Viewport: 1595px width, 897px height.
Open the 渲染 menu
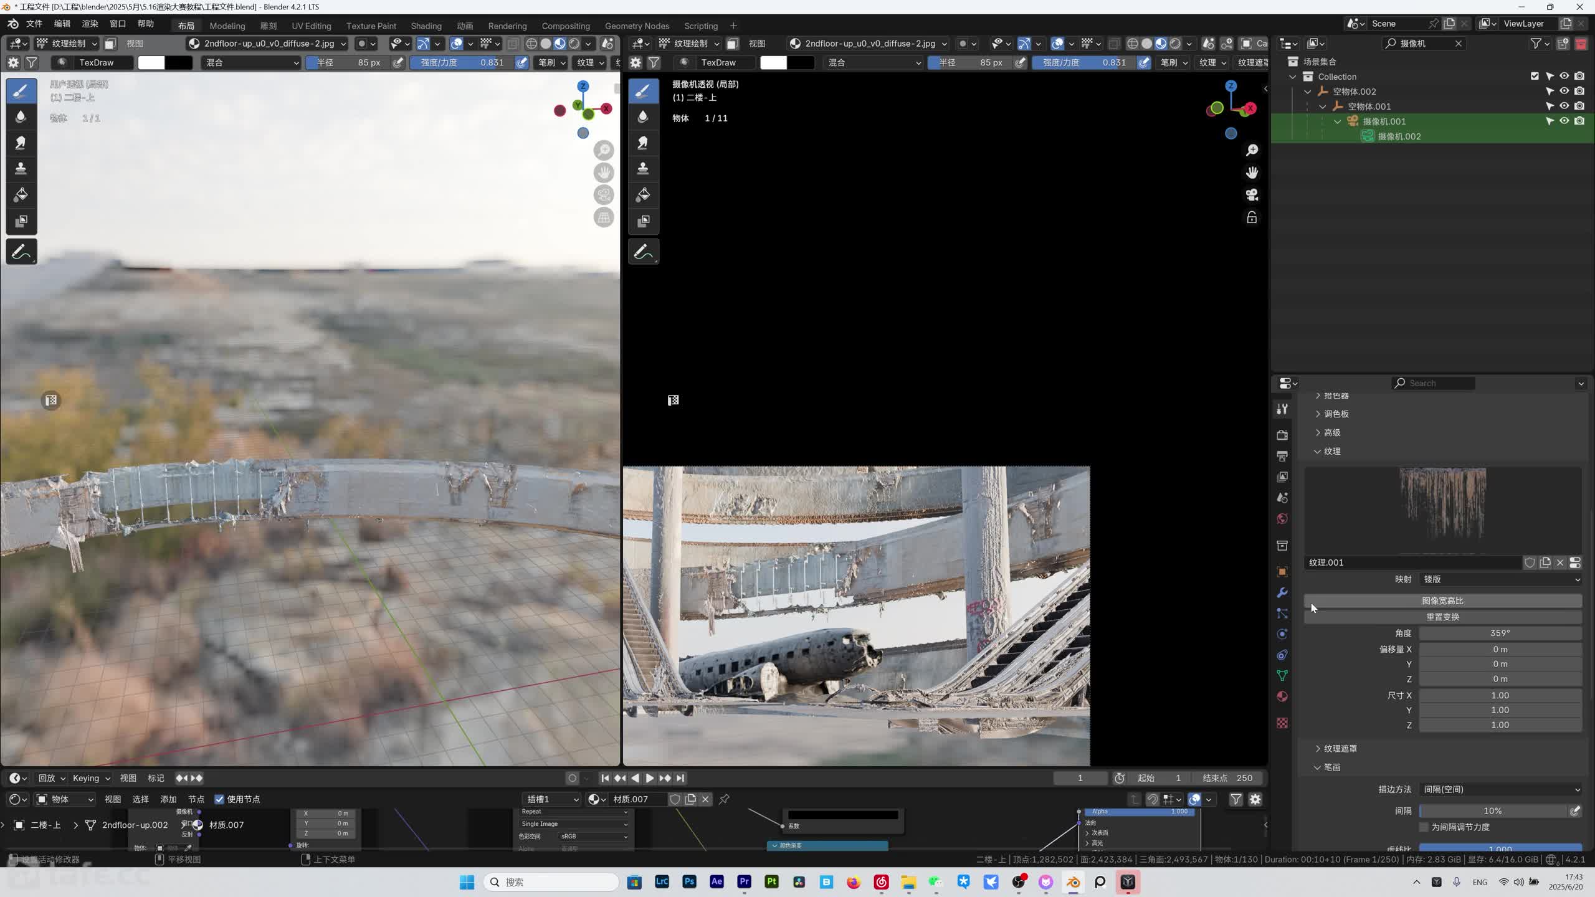(x=90, y=24)
